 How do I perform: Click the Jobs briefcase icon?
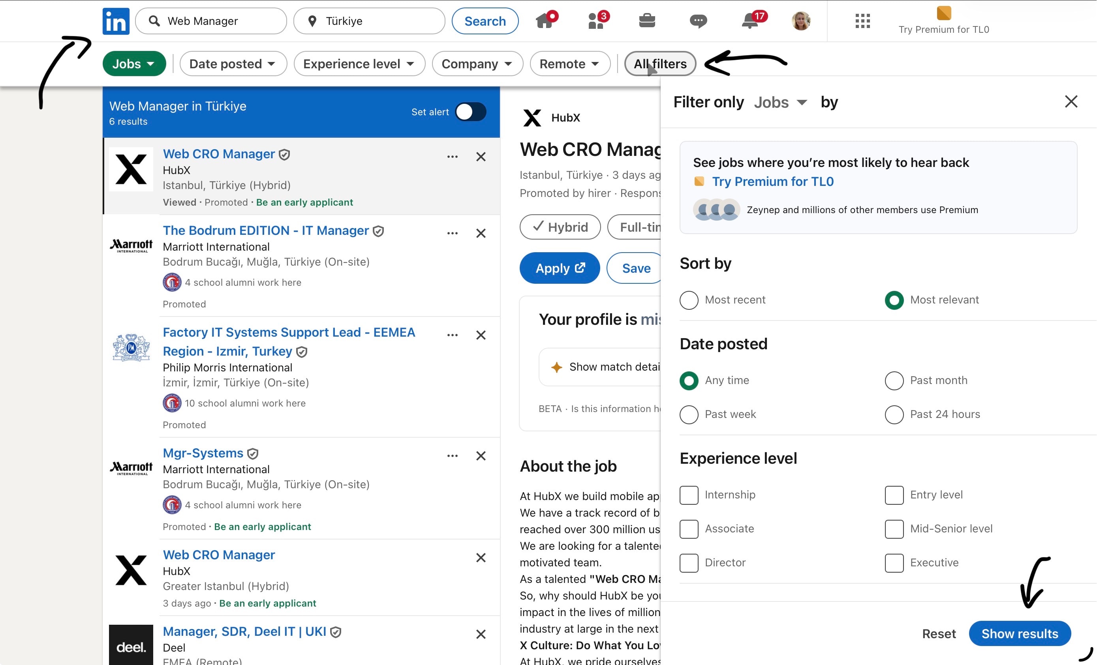(648, 21)
